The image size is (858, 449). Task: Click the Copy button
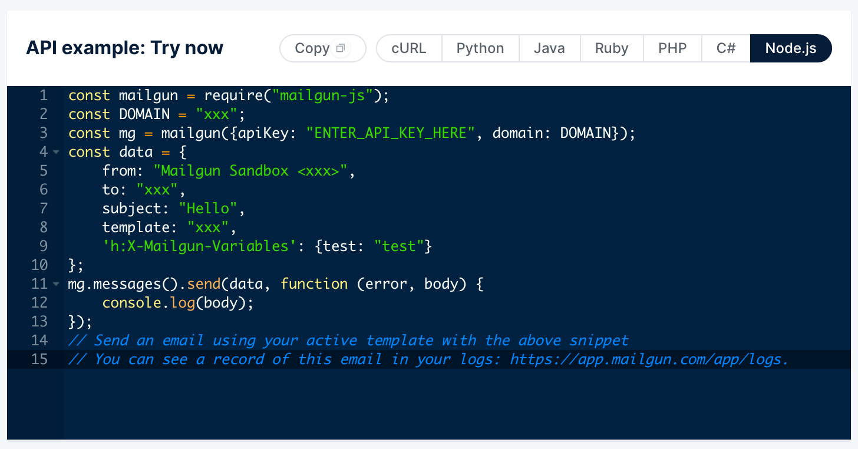coord(323,48)
